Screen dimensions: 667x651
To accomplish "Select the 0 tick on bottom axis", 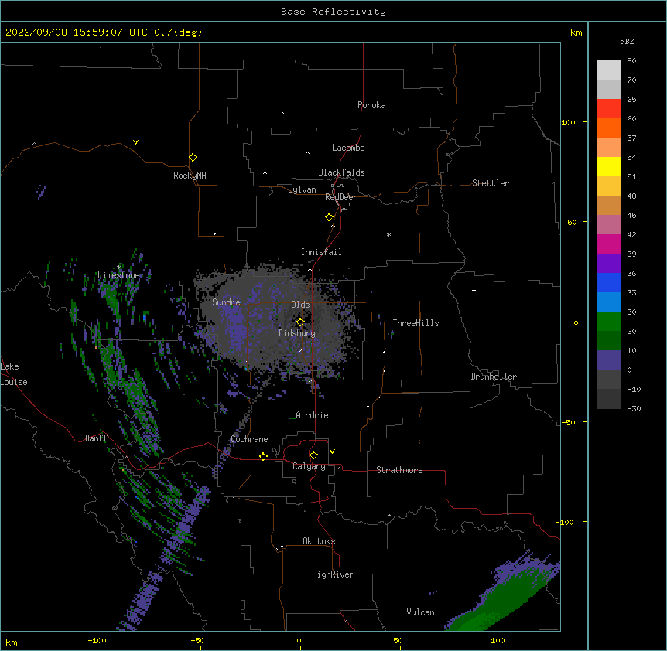I will click(299, 640).
